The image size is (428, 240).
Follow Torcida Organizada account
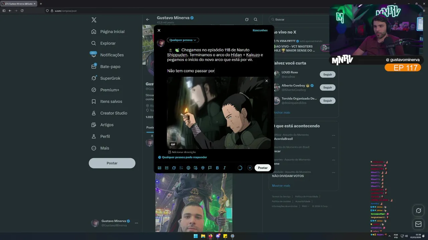click(328, 101)
